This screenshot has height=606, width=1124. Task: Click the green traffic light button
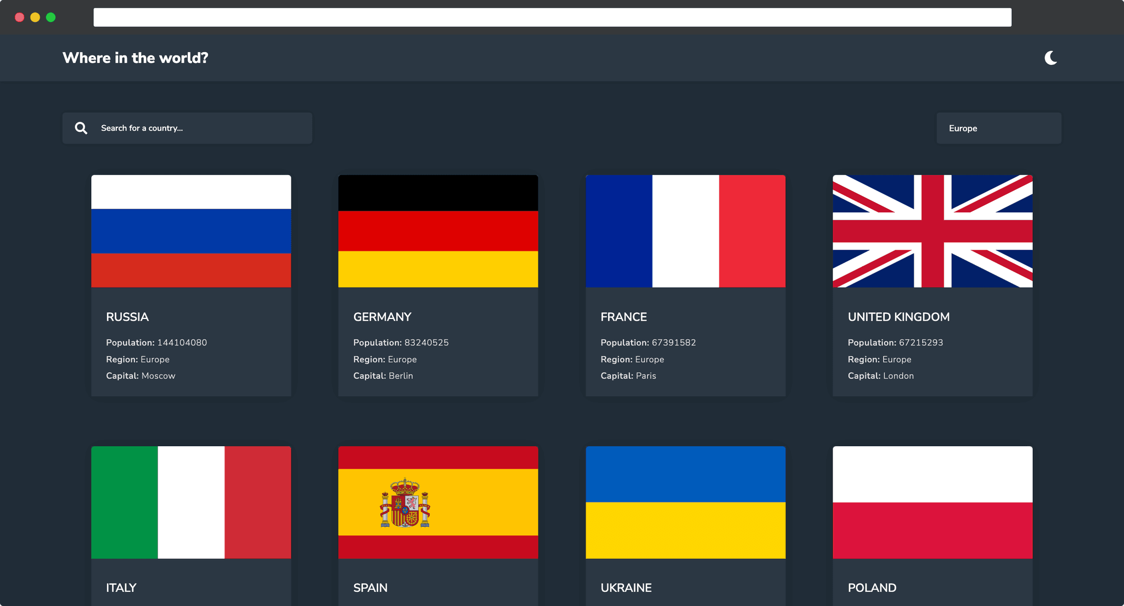click(50, 17)
